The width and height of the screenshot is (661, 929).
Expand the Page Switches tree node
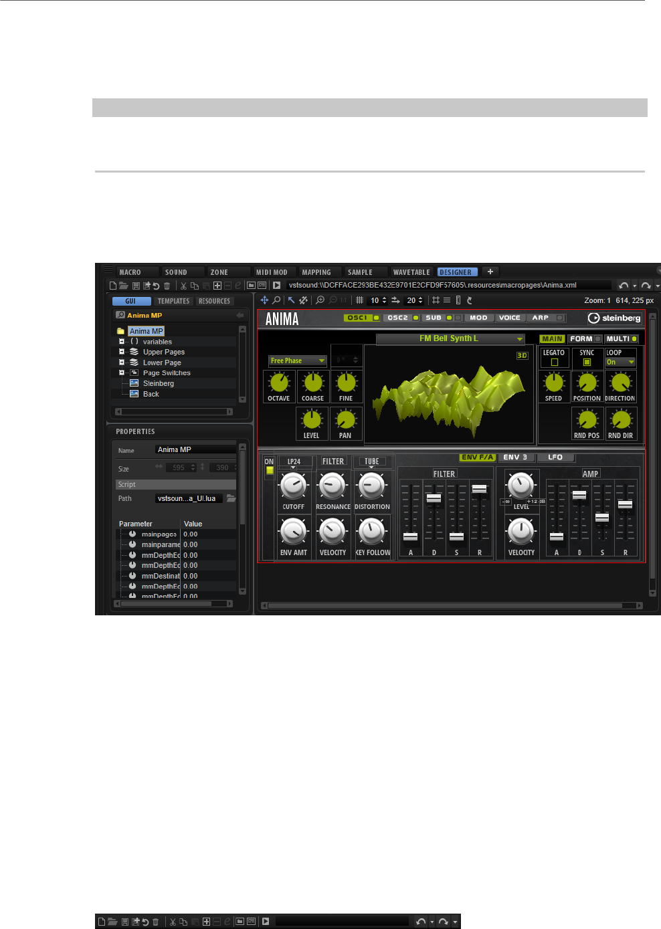[122, 373]
